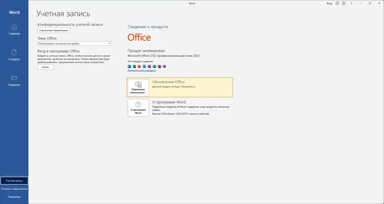Open the Создать (New) document page
384x204 pixels.
pos(14,55)
